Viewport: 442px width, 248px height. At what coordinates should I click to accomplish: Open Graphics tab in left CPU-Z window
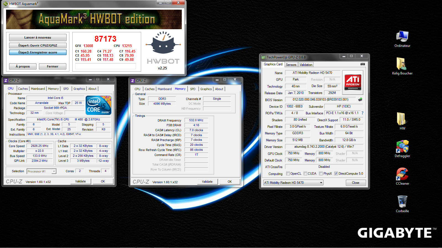point(79,89)
